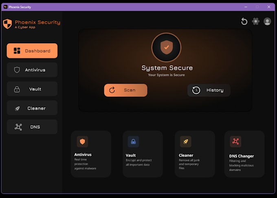Click the 'System Secure' heading
This screenshot has width=277, height=198.
pos(167,68)
